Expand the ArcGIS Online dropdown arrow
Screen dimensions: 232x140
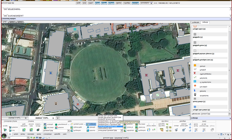[x=41, y=124]
